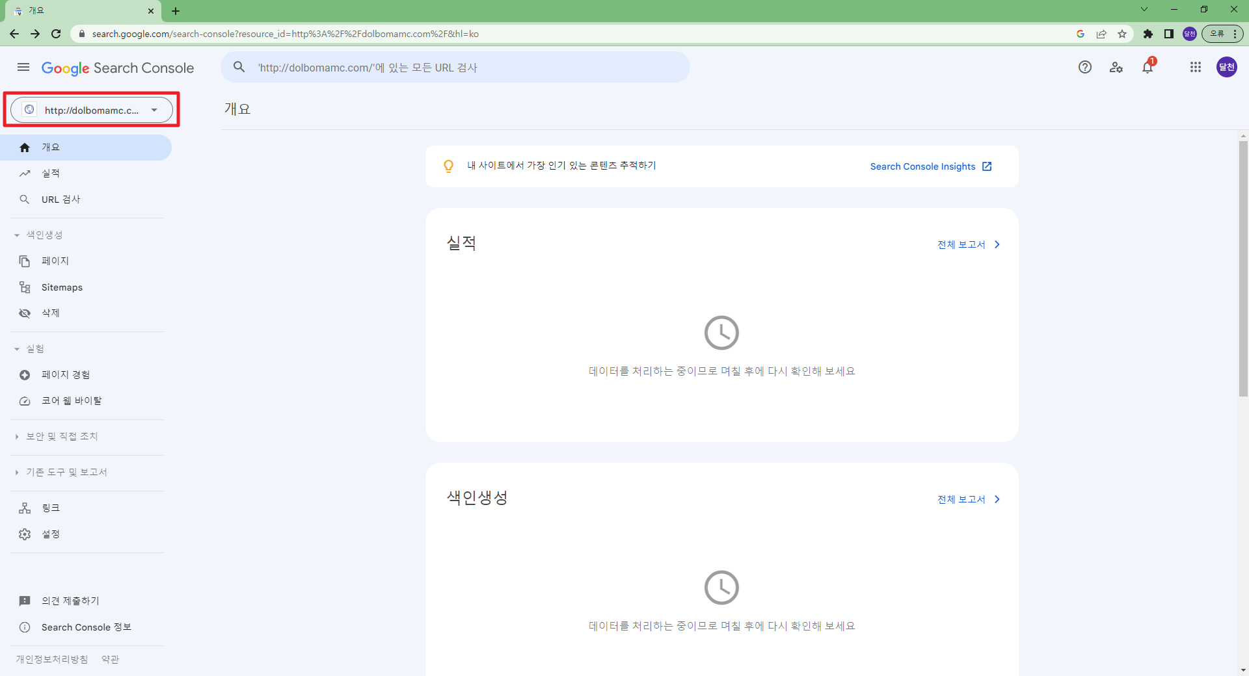Screen dimensions: 1249x676
Task: Open the hamburger main menu
Action: (x=23, y=68)
